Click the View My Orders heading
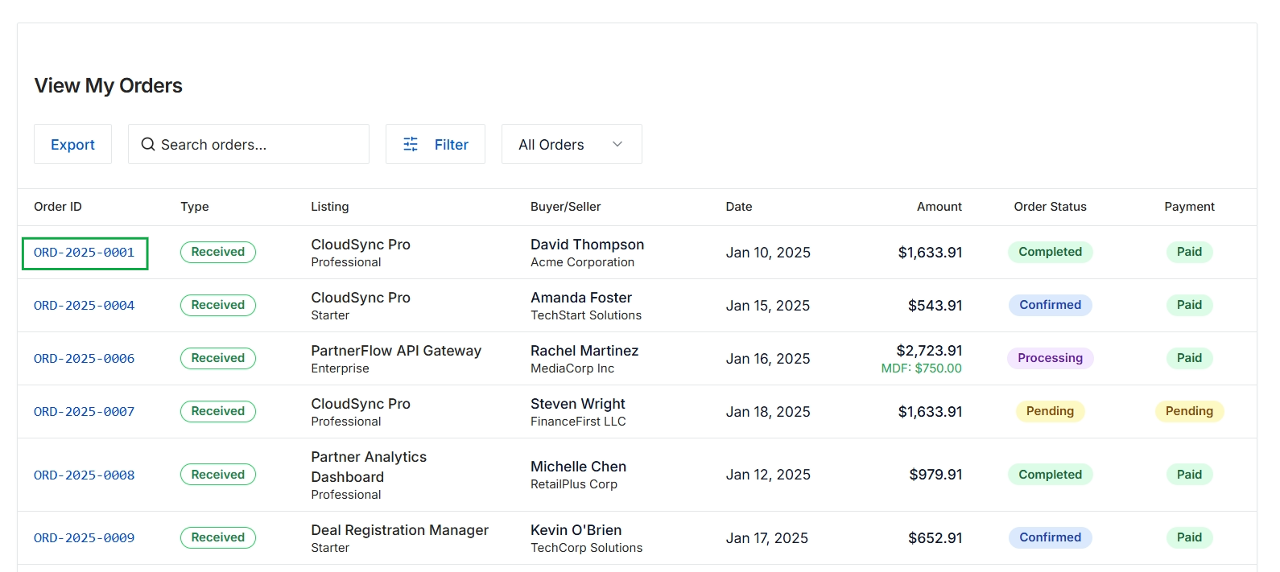Screen dimensions: 1280x572 108,85
